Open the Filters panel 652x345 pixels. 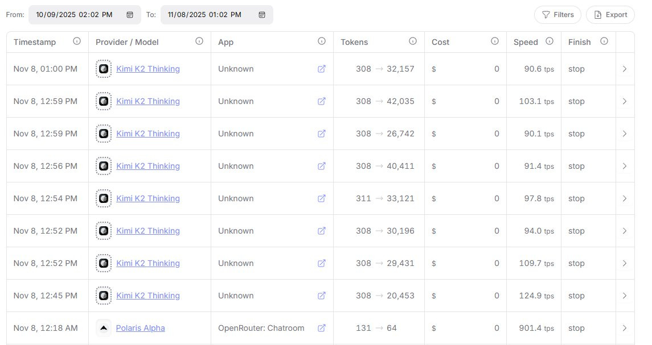(557, 15)
